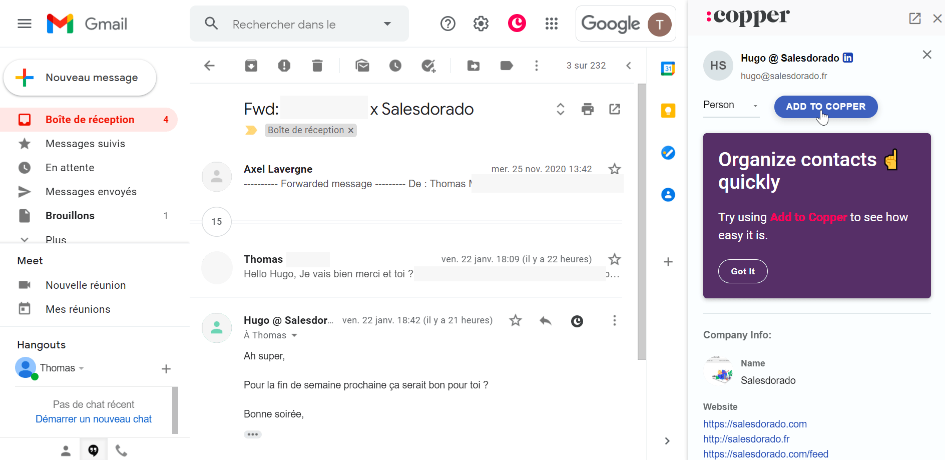Pop out the Copper panel
This screenshot has width=945, height=460.
(x=915, y=19)
